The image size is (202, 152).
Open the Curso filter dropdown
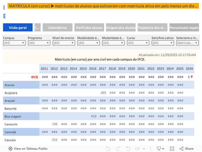pyautogui.click(x=138, y=43)
